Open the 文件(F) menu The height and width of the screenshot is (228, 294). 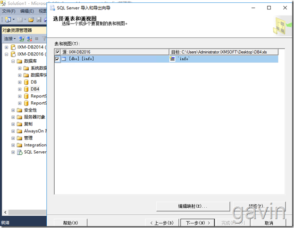8,11
